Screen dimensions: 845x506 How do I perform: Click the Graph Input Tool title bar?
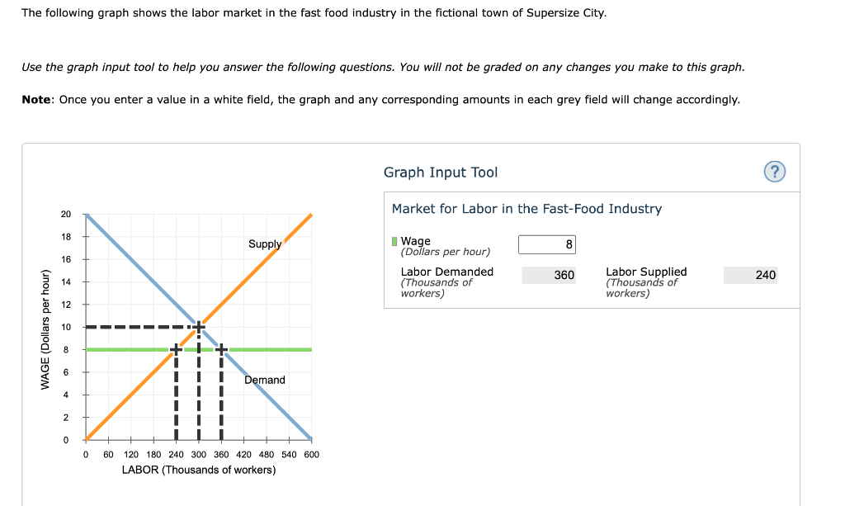[440, 173]
